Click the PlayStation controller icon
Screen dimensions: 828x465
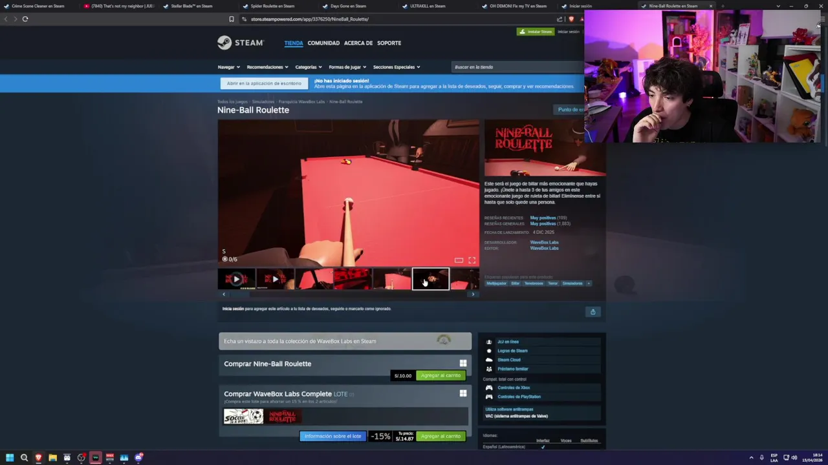489,397
